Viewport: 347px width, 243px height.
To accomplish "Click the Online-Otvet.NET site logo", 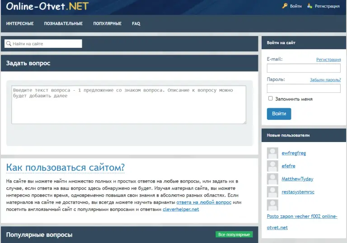I will [47, 6].
